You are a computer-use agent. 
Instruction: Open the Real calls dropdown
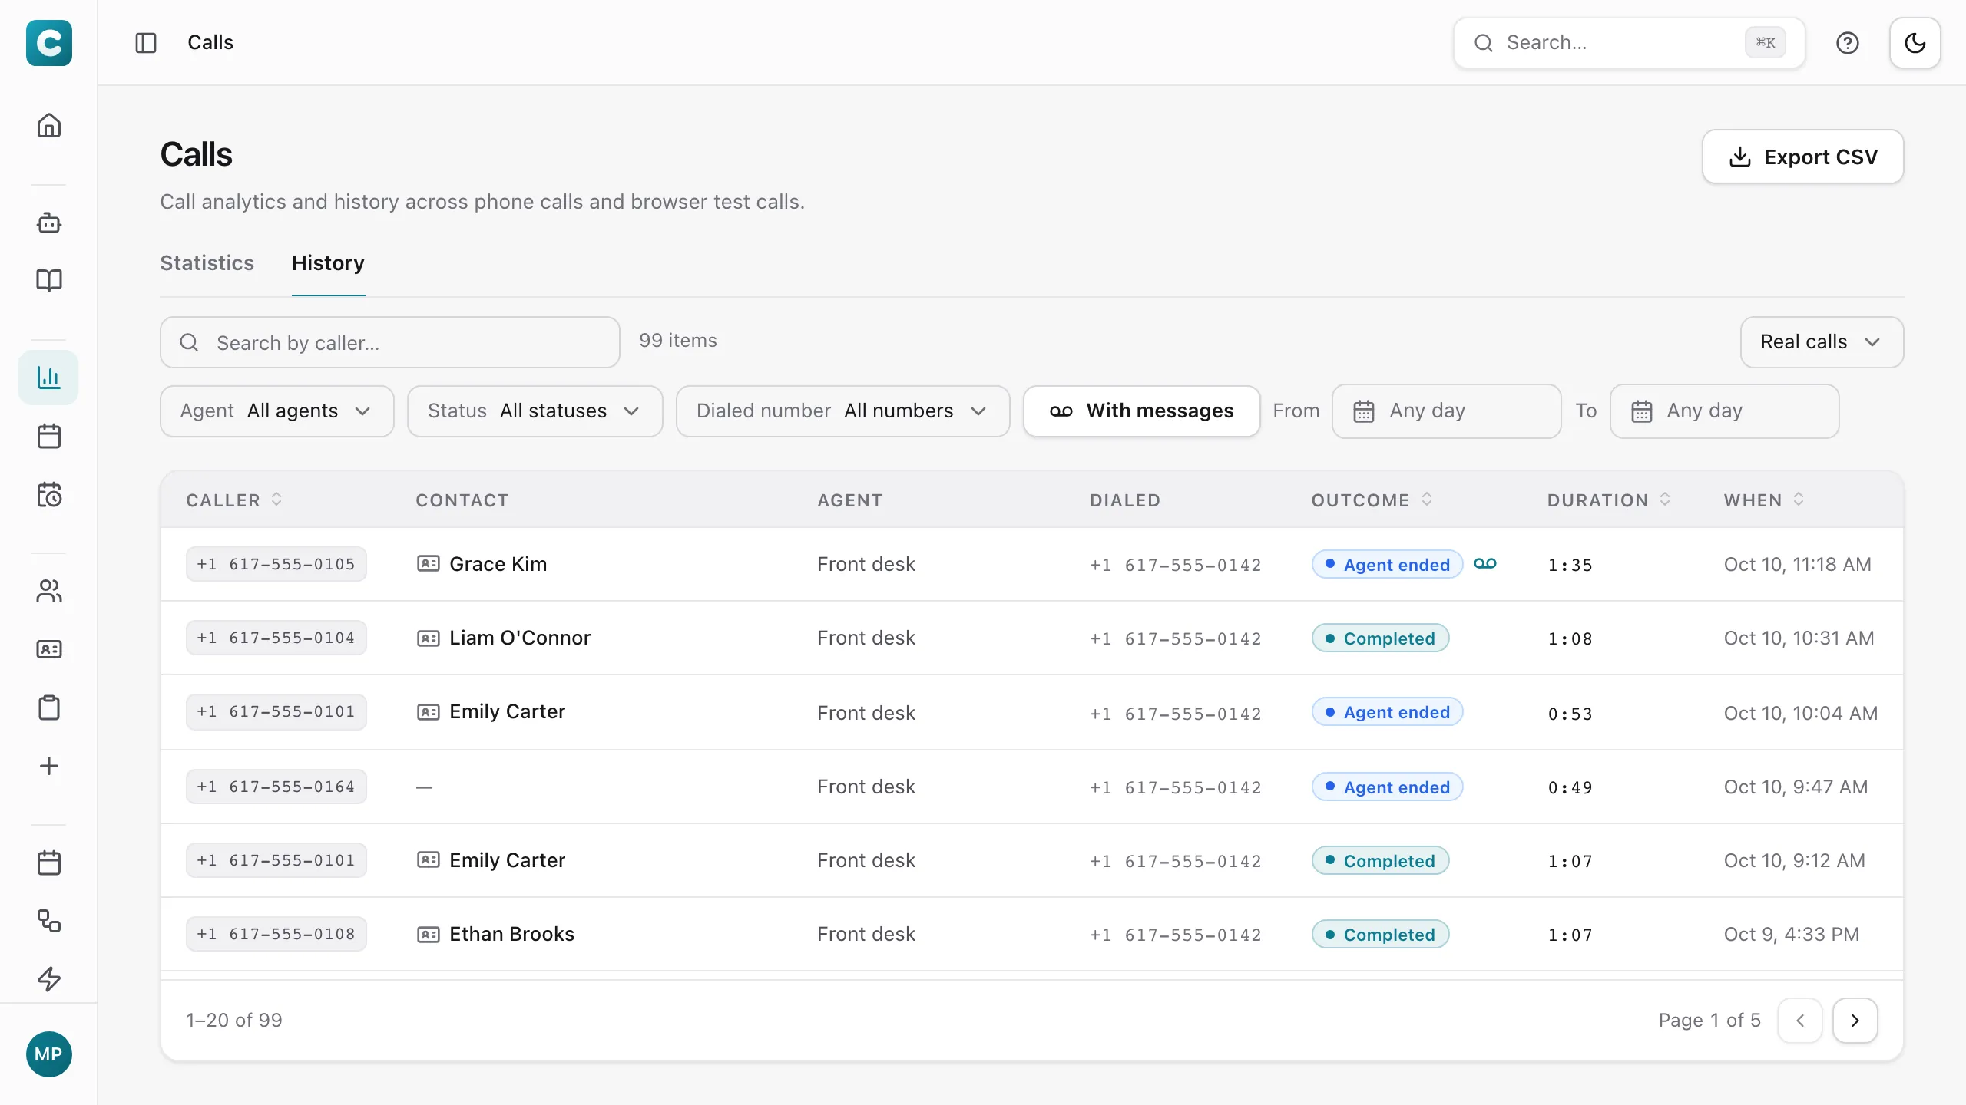pyautogui.click(x=1822, y=342)
